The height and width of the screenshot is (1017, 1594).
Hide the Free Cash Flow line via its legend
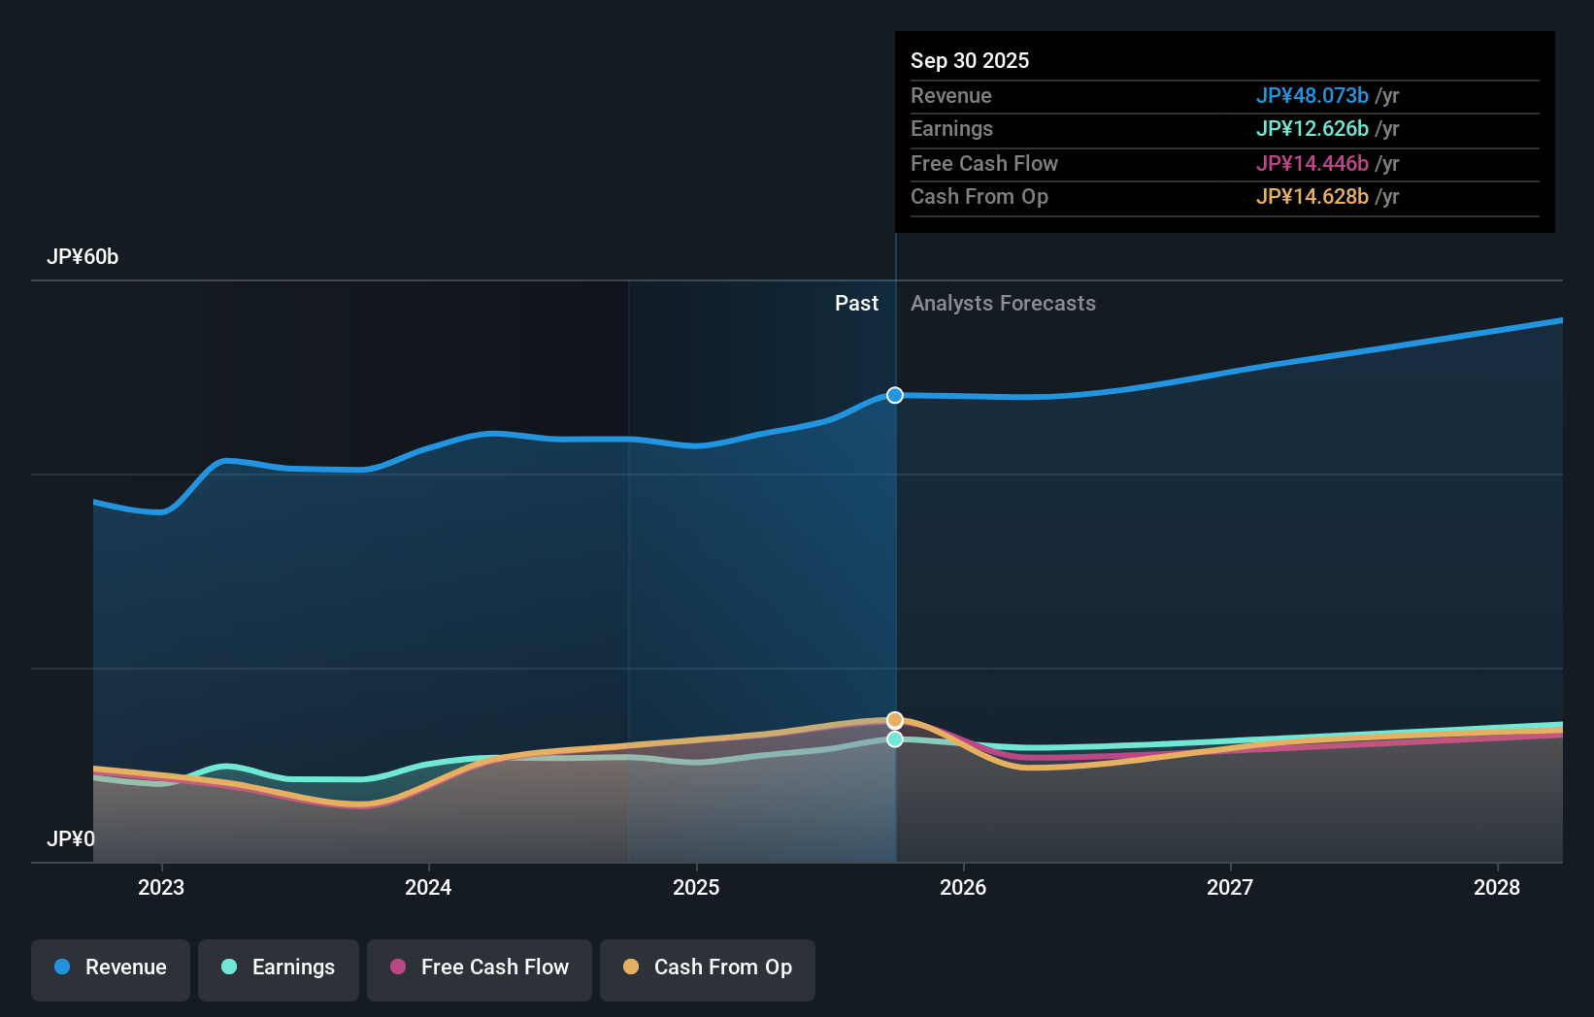pyautogui.click(x=479, y=969)
